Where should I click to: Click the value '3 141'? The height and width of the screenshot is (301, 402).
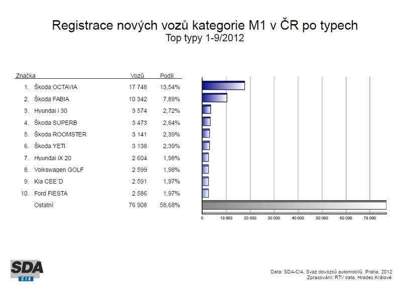pyautogui.click(x=140, y=134)
